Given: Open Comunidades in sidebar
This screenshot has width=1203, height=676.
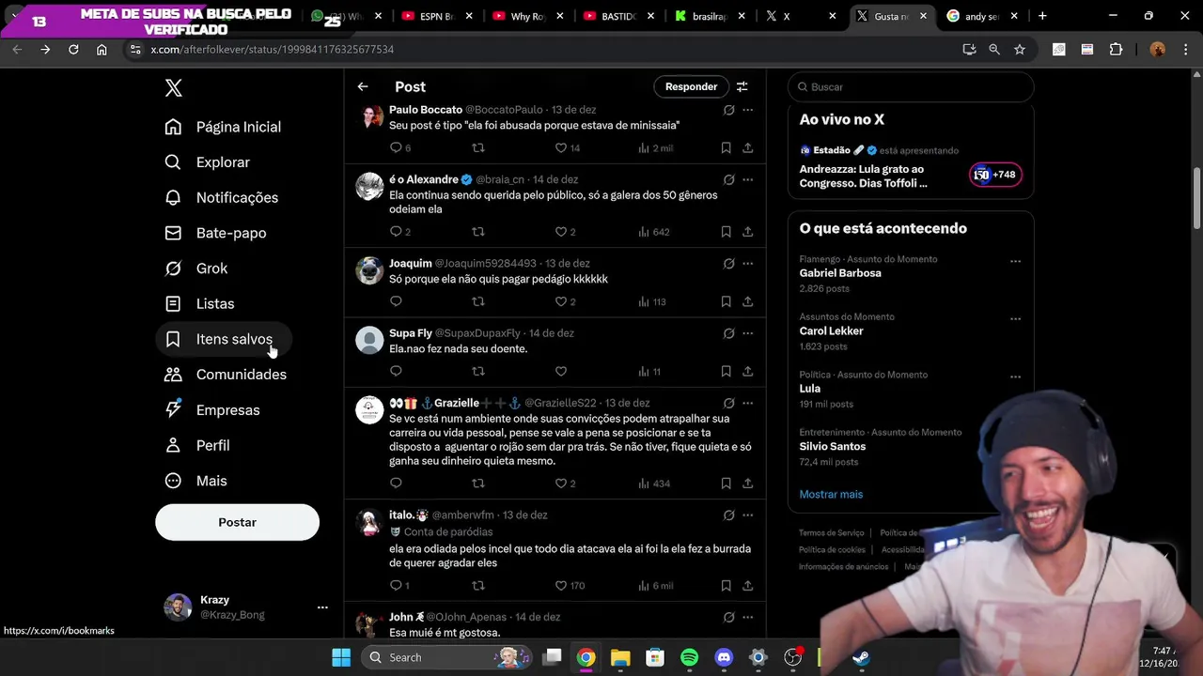Looking at the screenshot, I should (226, 375).
